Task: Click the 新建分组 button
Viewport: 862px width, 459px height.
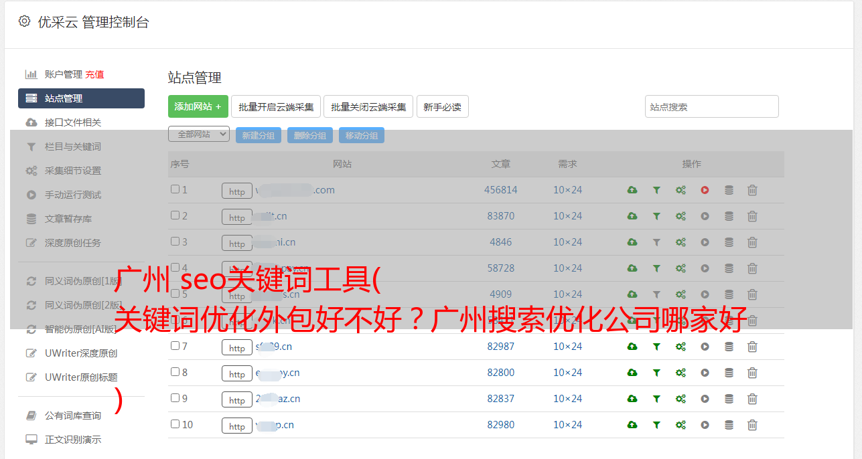Action: [259, 135]
